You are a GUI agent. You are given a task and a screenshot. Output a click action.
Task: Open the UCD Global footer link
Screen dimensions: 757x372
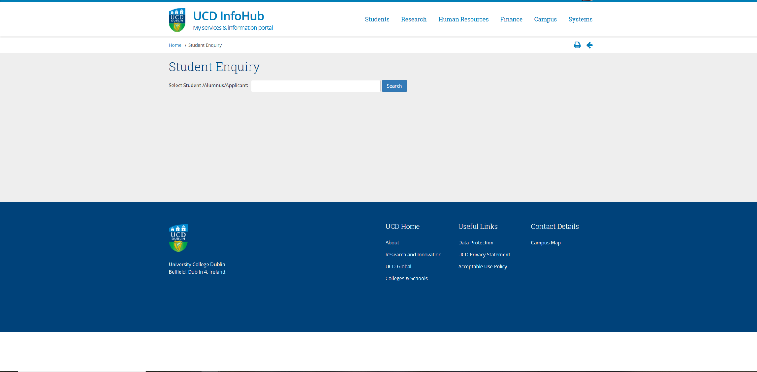click(x=398, y=266)
